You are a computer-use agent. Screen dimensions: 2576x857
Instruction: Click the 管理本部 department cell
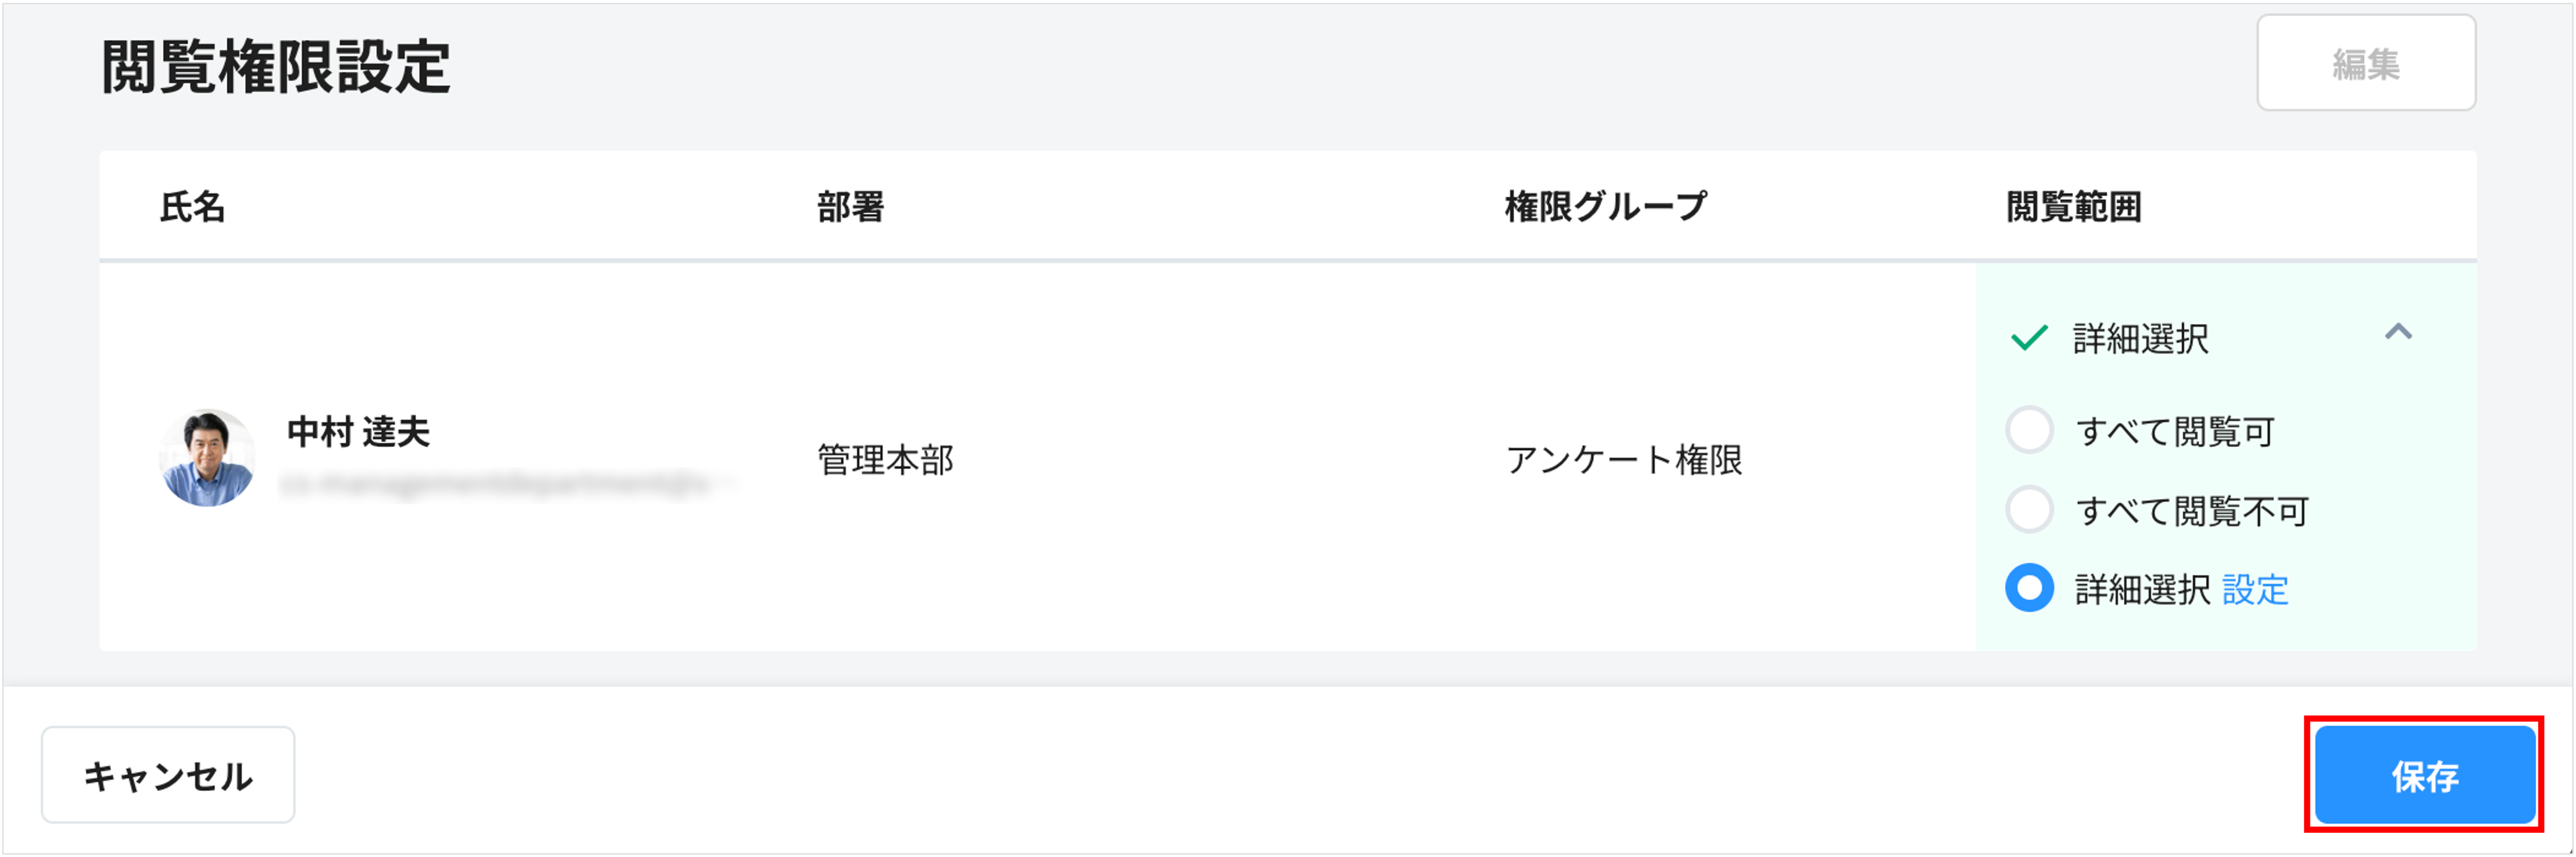pyautogui.click(x=885, y=460)
